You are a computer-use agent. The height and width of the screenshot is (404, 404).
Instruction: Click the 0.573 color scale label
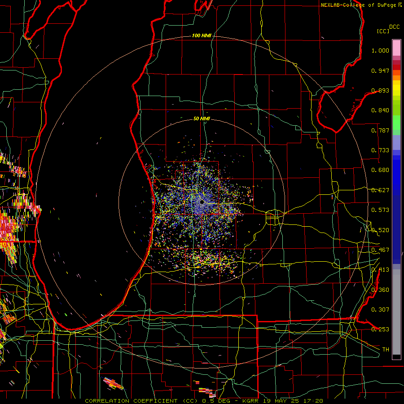(380, 210)
